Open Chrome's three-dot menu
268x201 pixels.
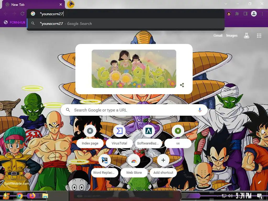pos(262,14)
